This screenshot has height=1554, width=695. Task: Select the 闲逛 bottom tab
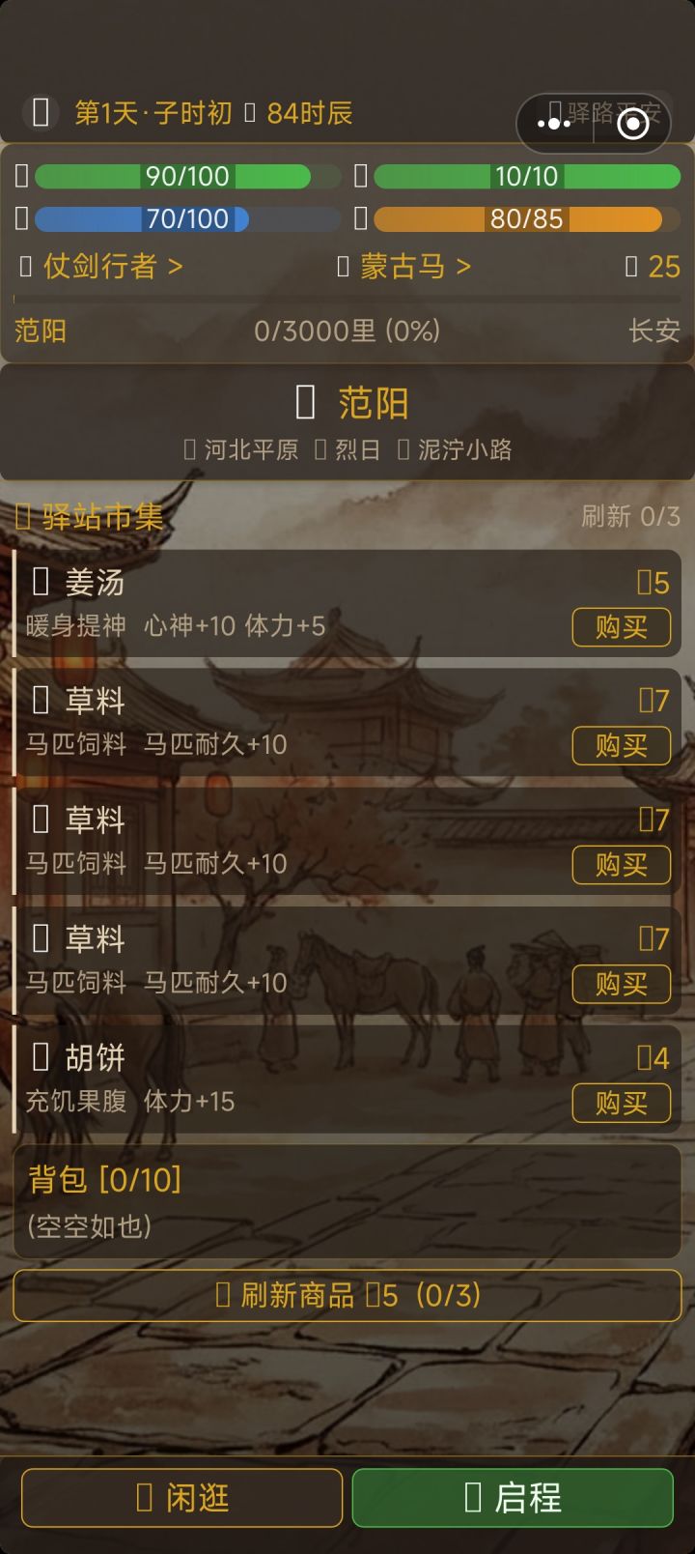pyautogui.click(x=181, y=1498)
